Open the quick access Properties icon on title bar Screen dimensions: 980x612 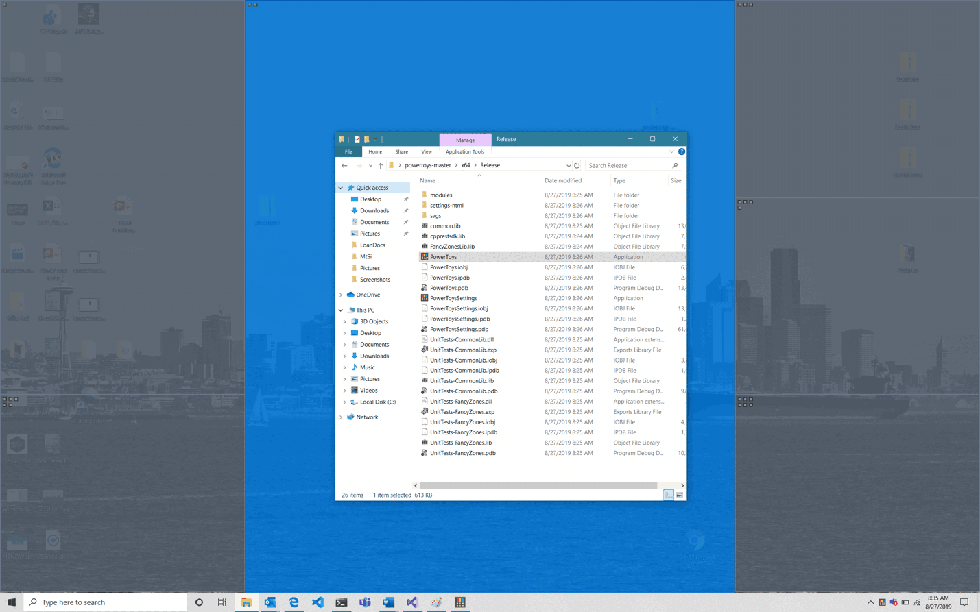click(x=357, y=139)
